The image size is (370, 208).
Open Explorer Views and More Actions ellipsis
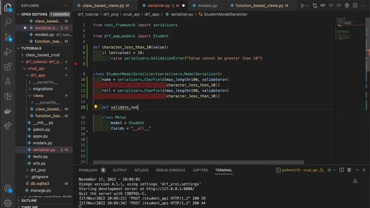pyautogui.click(x=66, y=5)
